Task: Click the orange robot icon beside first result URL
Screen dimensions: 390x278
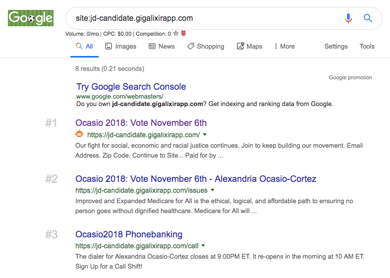Action: (79, 134)
